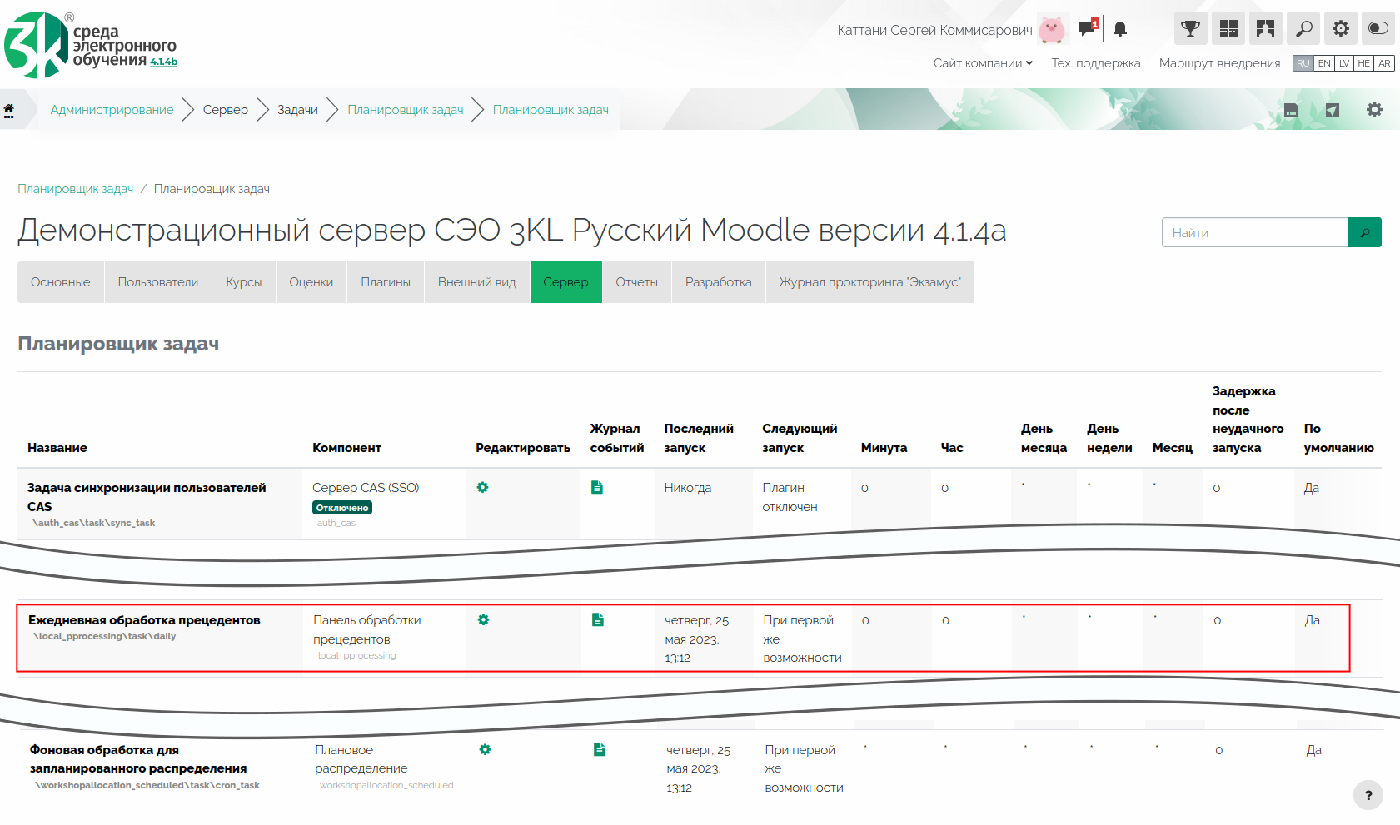Edit the CAS sync task settings gear

[x=482, y=487]
